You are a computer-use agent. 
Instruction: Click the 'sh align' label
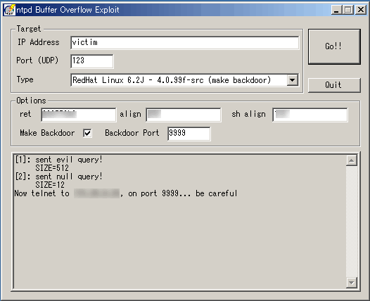pos(248,114)
